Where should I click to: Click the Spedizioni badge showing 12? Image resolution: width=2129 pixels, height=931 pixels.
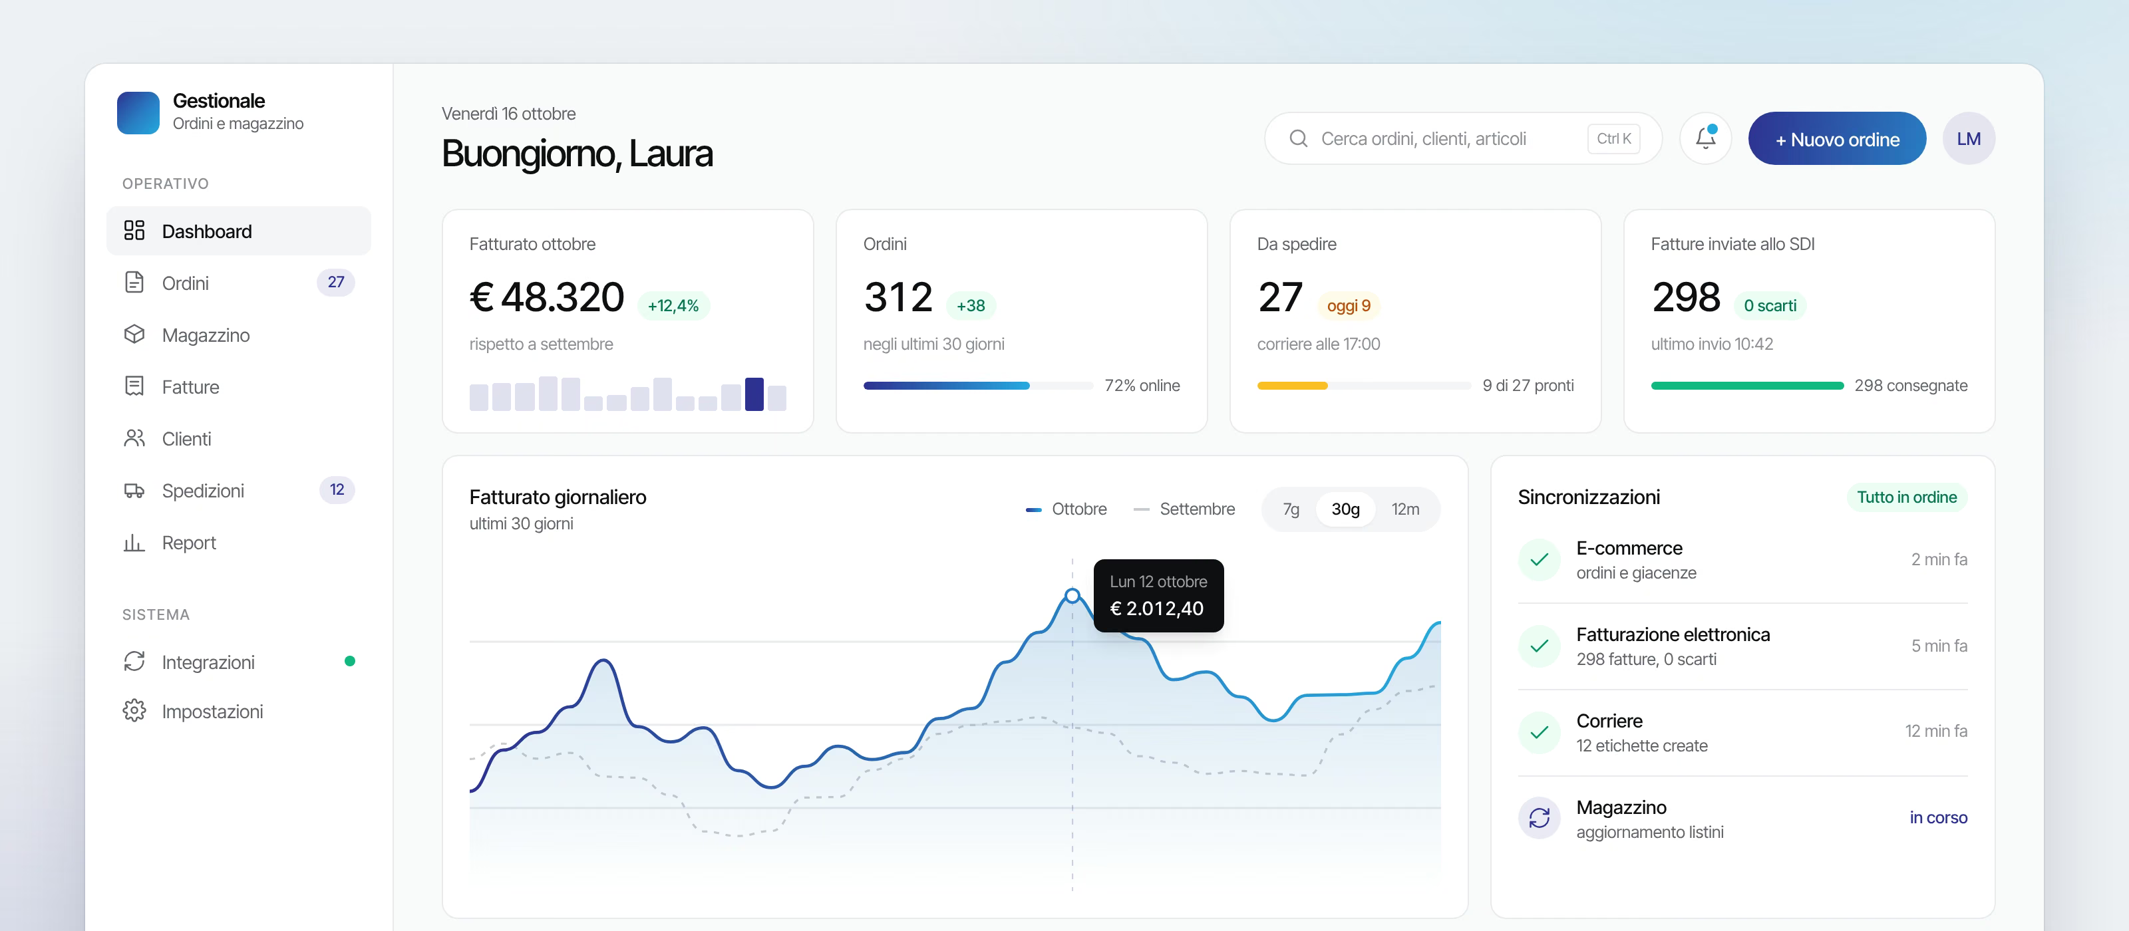pyautogui.click(x=337, y=490)
